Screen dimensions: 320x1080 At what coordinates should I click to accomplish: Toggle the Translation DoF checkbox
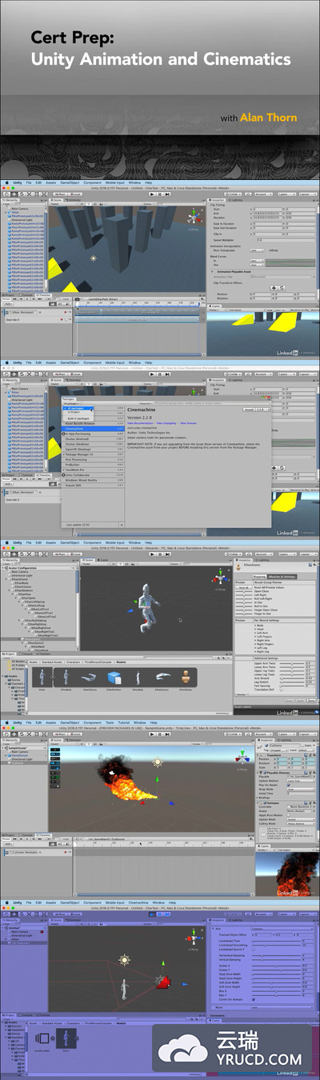click(x=281, y=690)
